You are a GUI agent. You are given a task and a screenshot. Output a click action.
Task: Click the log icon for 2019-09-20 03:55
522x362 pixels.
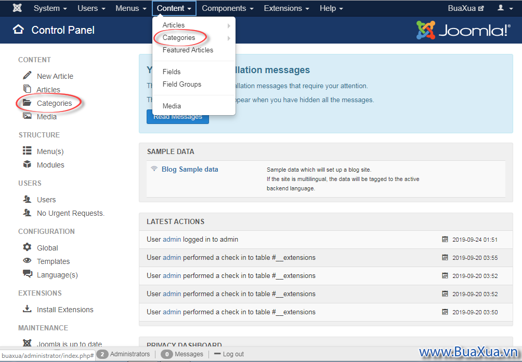445,257
